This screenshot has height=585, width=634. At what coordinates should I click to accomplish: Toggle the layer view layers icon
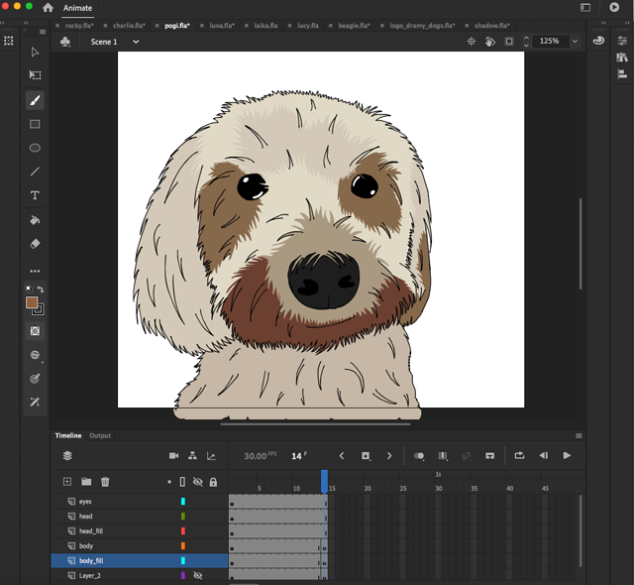point(67,455)
